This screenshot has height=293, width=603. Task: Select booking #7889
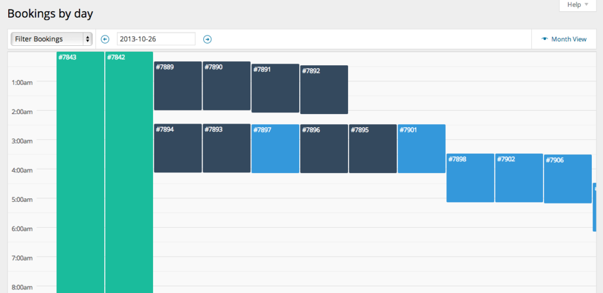[178, 86]
